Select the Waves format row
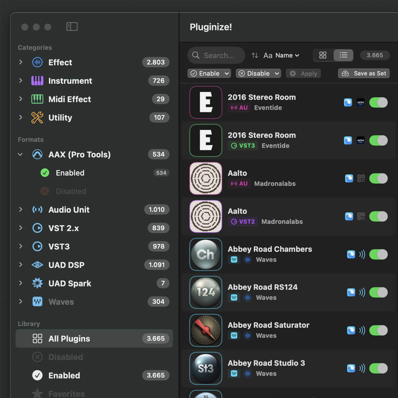Image resolution: width=398 pixels, height=398 pixels. [94, 302]
